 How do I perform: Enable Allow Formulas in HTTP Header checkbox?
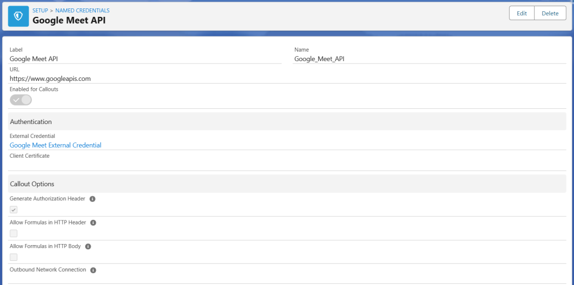[13, 233]
